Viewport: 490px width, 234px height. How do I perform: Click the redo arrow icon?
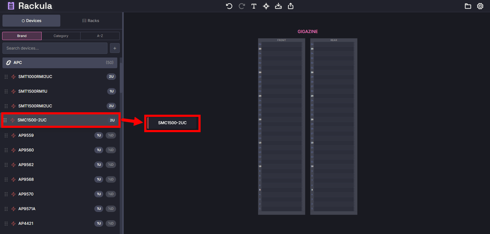coord(242,6)
